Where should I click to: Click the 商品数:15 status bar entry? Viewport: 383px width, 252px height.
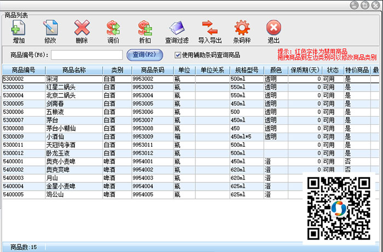click(x=24, y=248)
